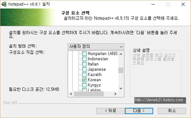Minimize the Notepad++ setup window
The height and width of the screenshot is (118, 191).
point(153,4)
